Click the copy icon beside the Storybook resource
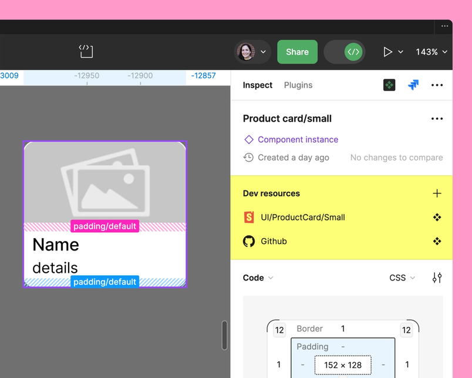The image size is (472, 378). pos(437,217)
